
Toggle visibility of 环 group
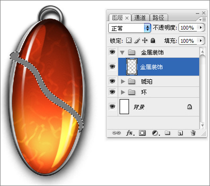point(112,92)
